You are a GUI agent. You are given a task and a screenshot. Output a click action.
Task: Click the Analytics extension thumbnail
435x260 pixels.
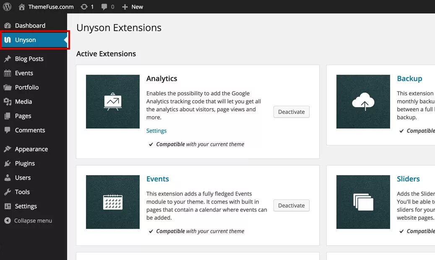(x=113, y=102)
